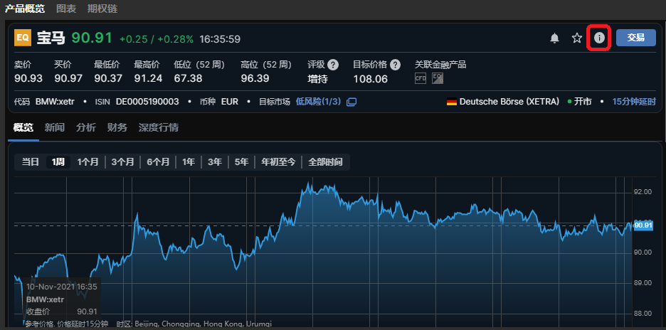Click the 92.00 axis label on chart
Screen dimensions: 666x330
(x=643, y=192)
